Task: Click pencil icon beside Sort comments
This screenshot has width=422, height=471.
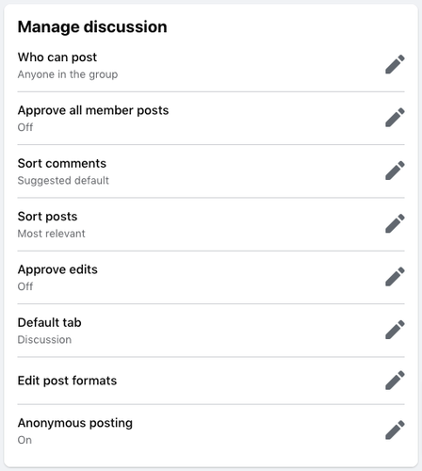Action: [395, 171]
